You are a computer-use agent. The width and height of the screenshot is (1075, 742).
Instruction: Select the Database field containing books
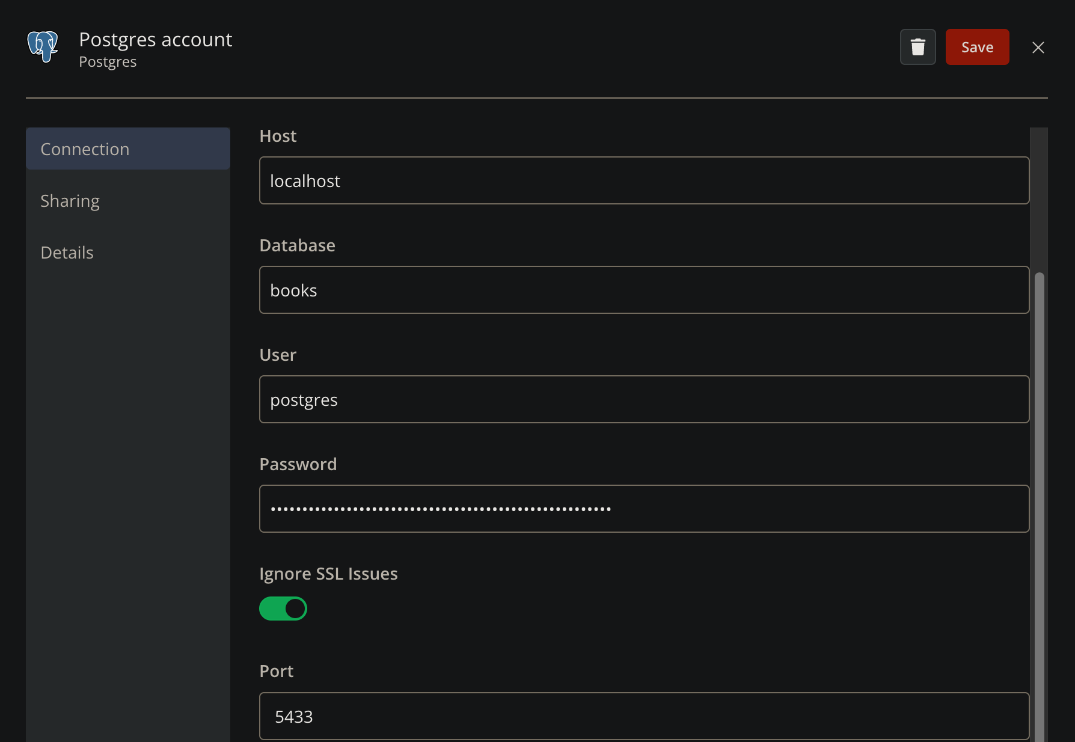(x=644, y=290)
